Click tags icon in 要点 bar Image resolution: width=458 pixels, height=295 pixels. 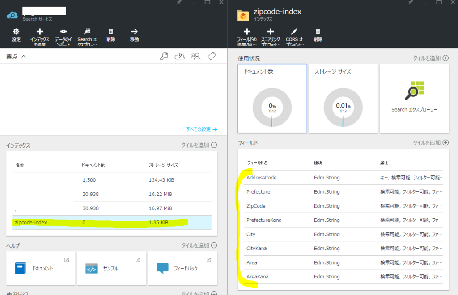212,56
